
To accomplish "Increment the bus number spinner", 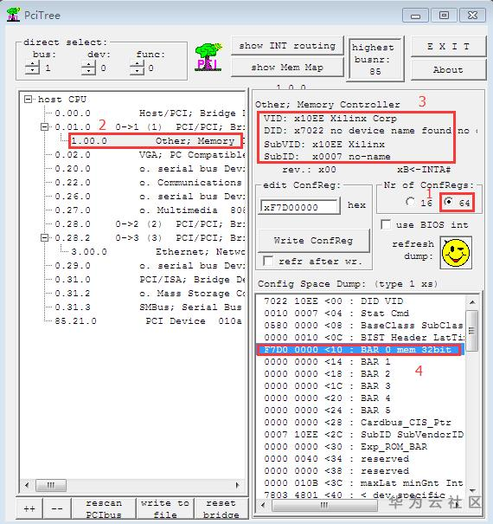I will point(32,65).
